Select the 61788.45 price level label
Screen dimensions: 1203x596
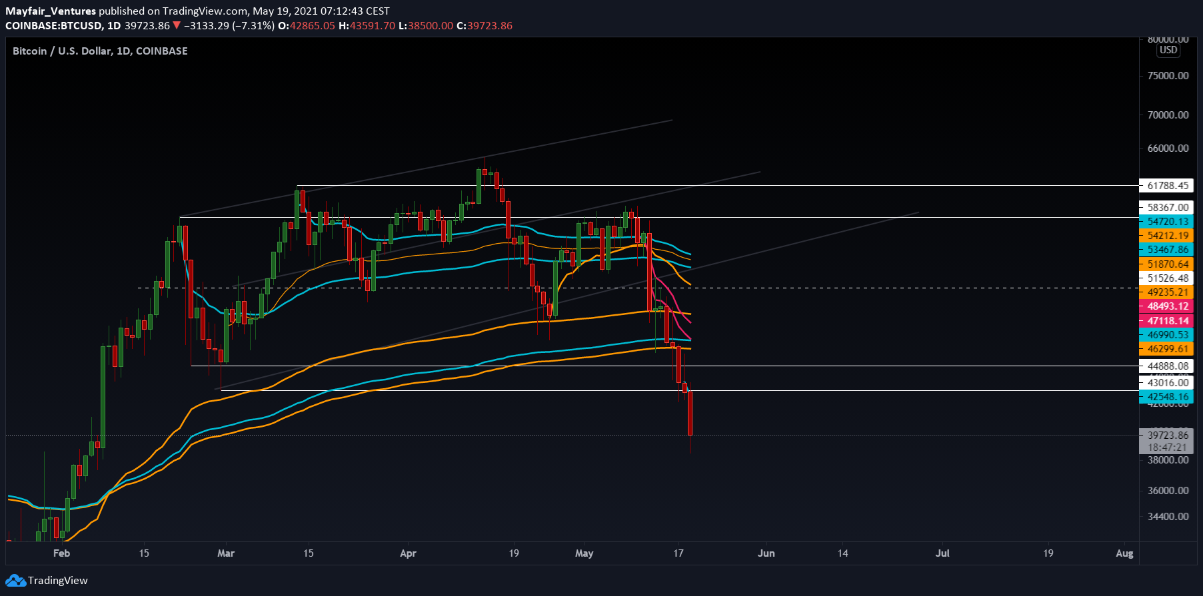click(x=1166, y=186)
